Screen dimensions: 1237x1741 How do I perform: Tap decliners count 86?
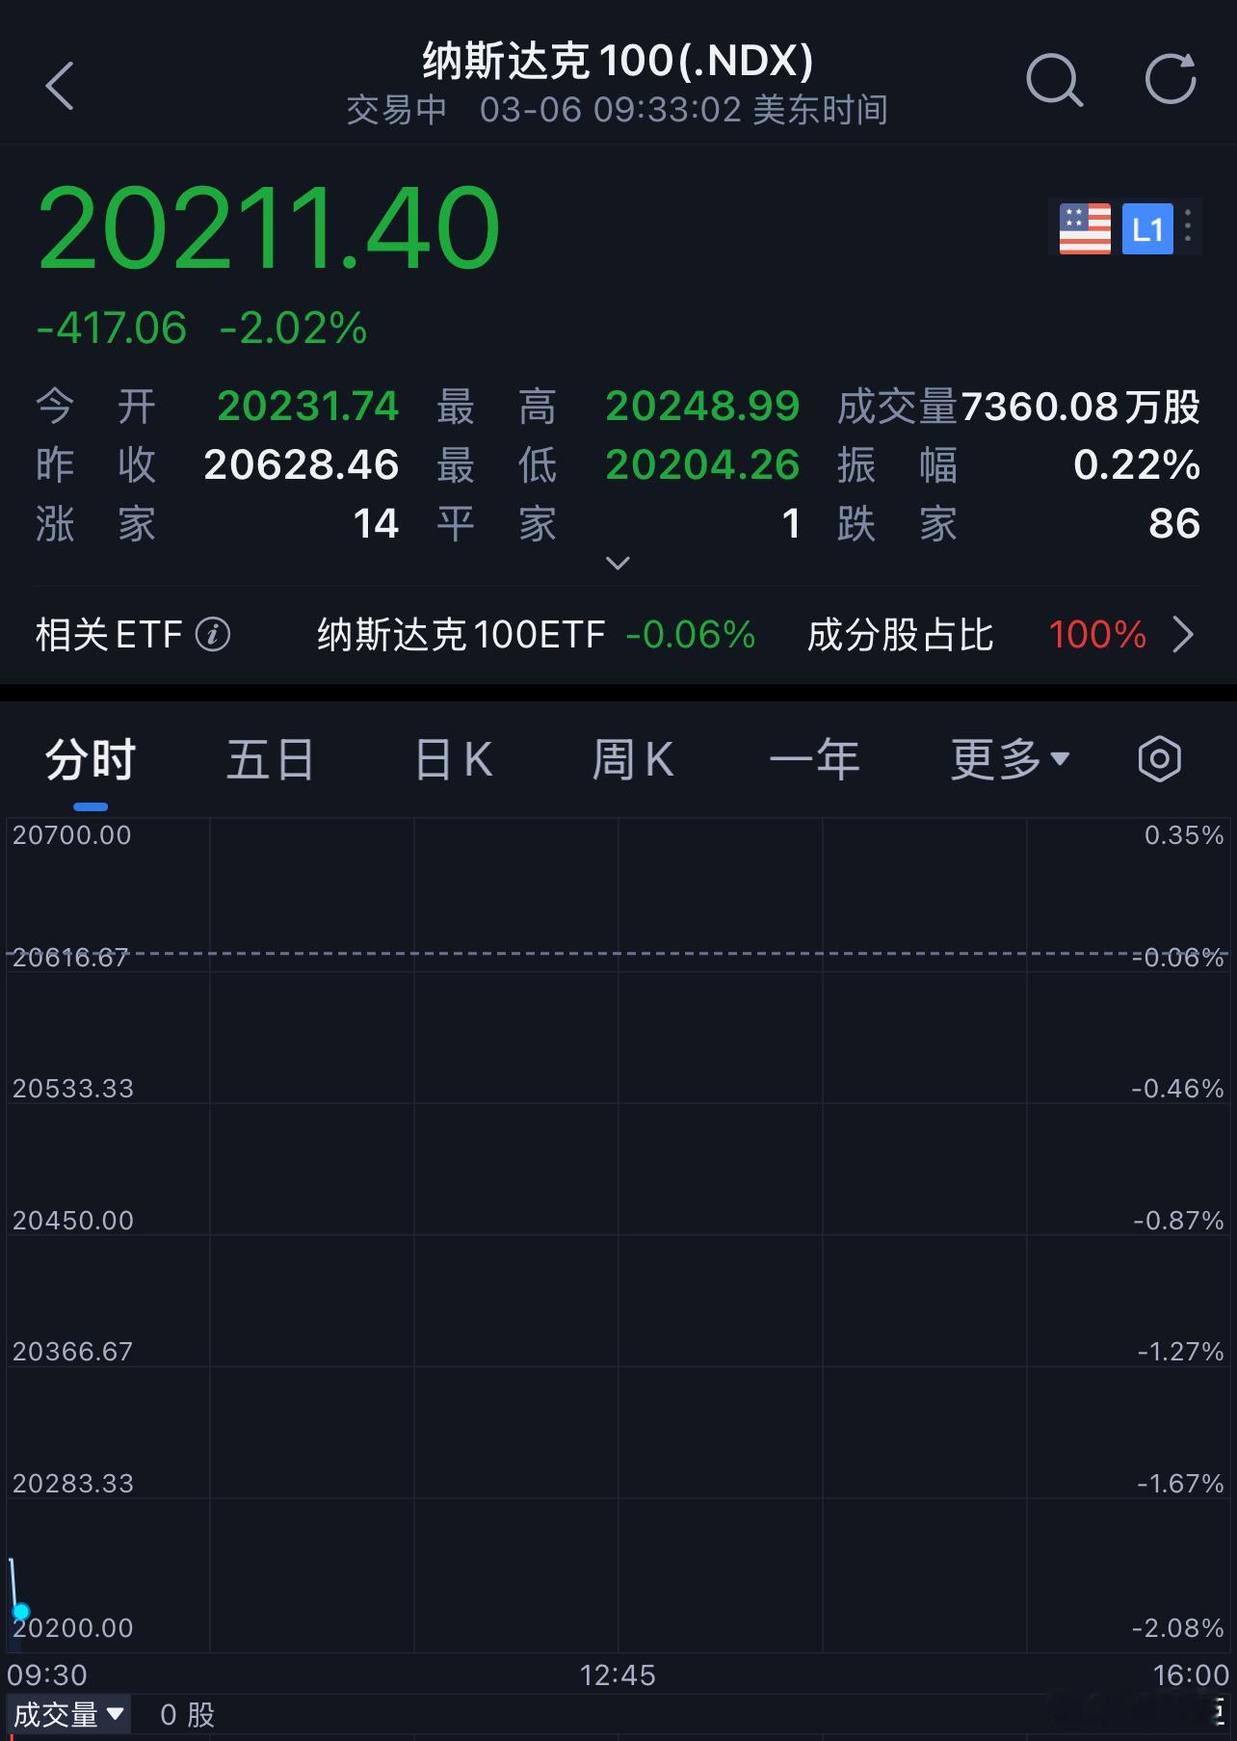1174,524
